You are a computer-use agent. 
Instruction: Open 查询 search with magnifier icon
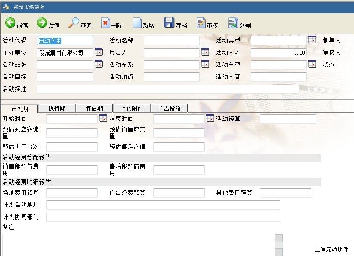[x=74, y=23]
